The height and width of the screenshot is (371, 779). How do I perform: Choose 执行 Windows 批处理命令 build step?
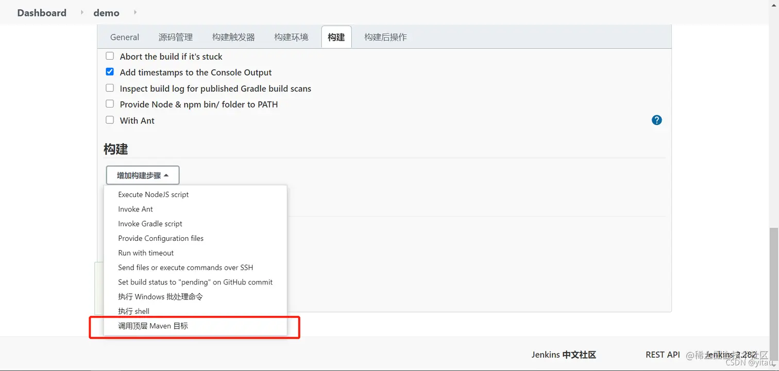click(x=195, y=296)
